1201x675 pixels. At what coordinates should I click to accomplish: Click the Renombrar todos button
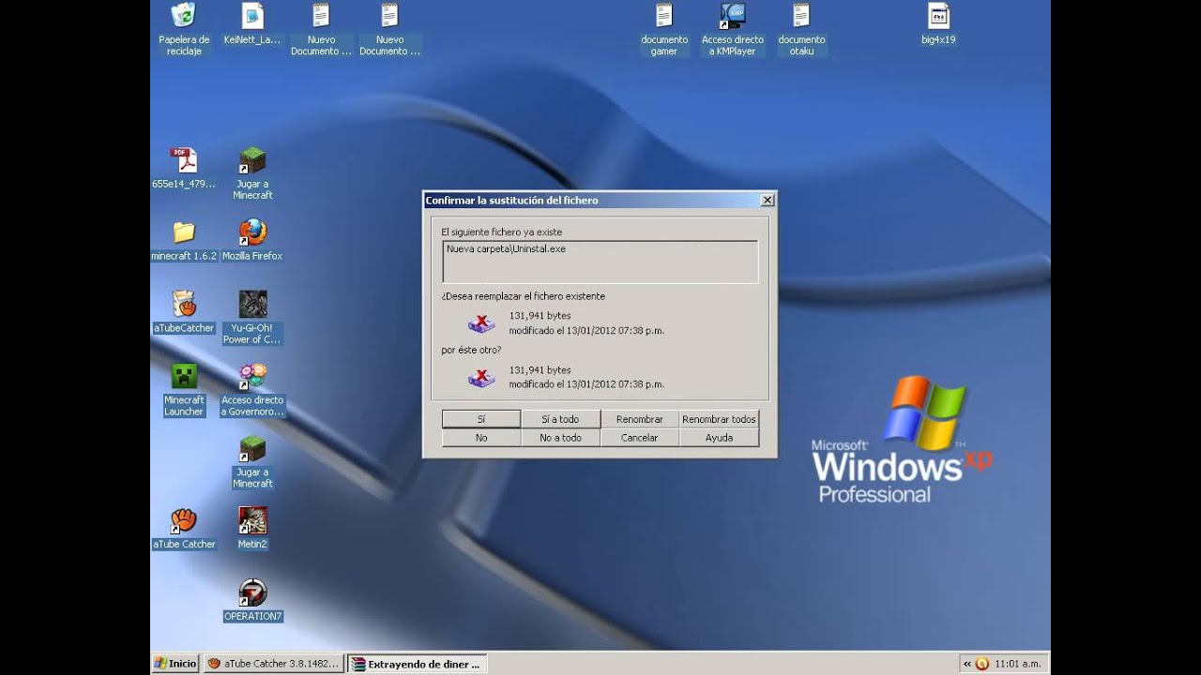click(x=719, y=419)
